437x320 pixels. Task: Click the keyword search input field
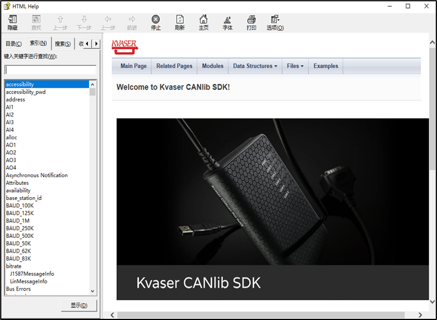point(50,70)
